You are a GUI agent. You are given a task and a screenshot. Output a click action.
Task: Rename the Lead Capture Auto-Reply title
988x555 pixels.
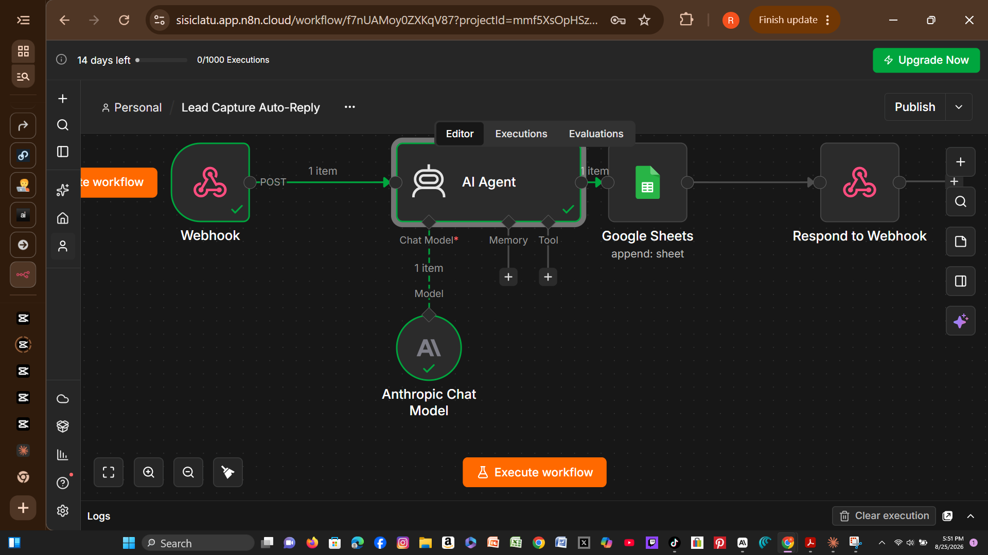click(x=251, y=107)
